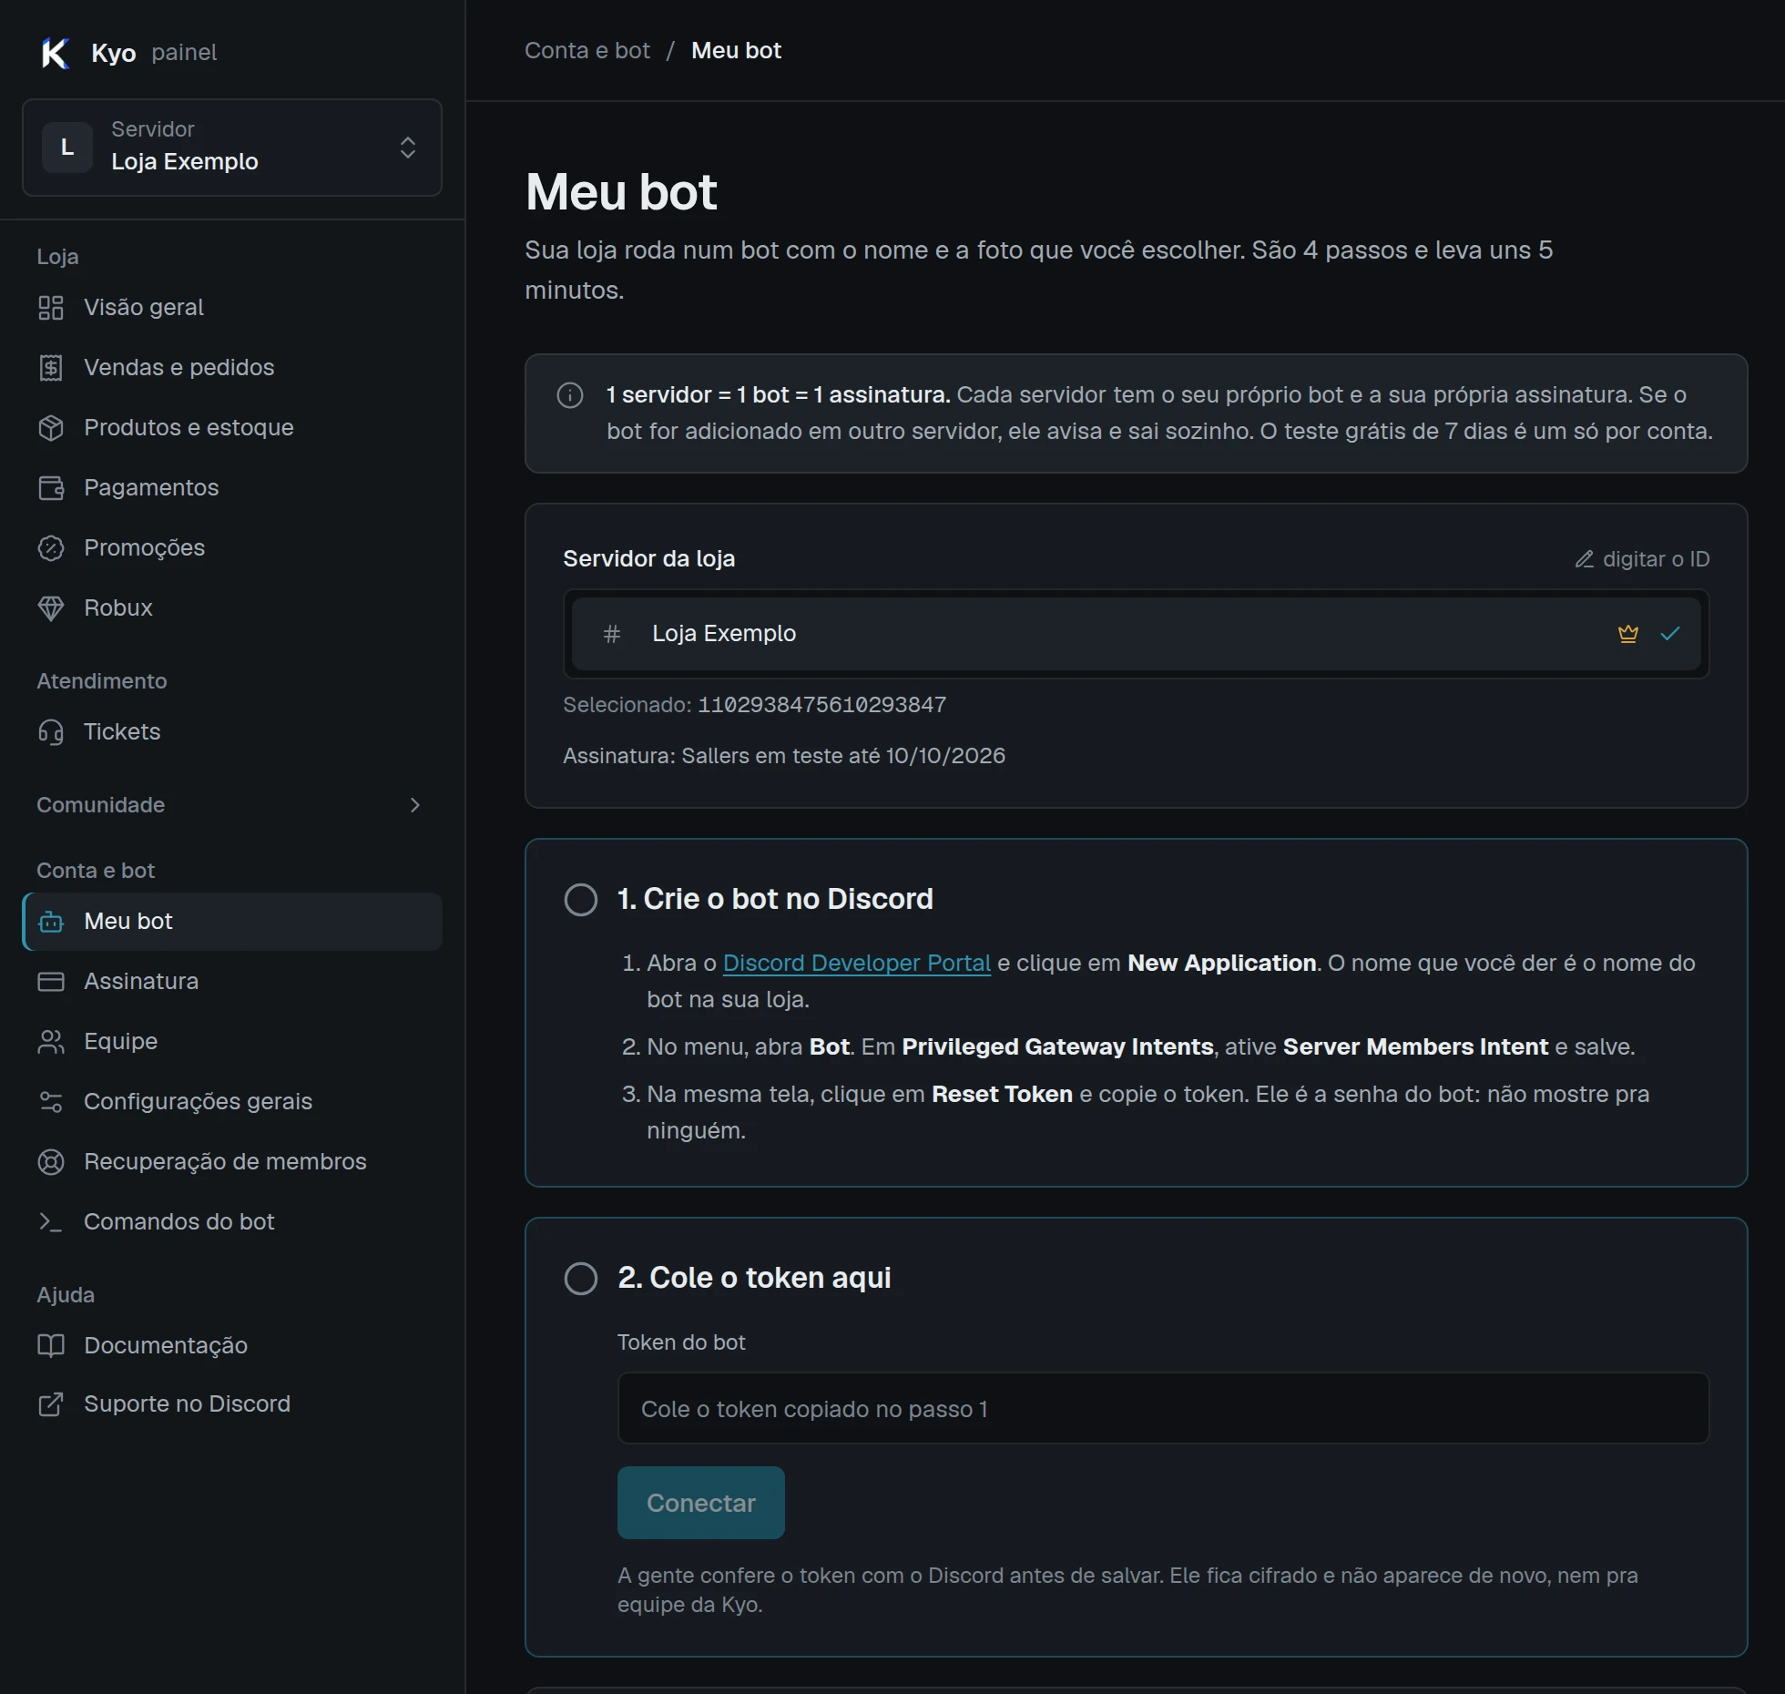This screenshot has width=1785, height=1694.
Task: Go to Visão geral menu item
Action: point(232,308)
